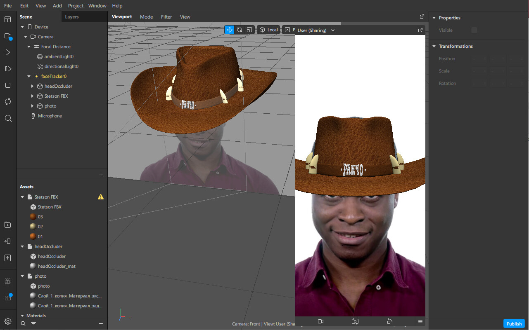Click the restart simulation icon in left sidebar
Screen dimensions: 529x330
tap(7, 102)
